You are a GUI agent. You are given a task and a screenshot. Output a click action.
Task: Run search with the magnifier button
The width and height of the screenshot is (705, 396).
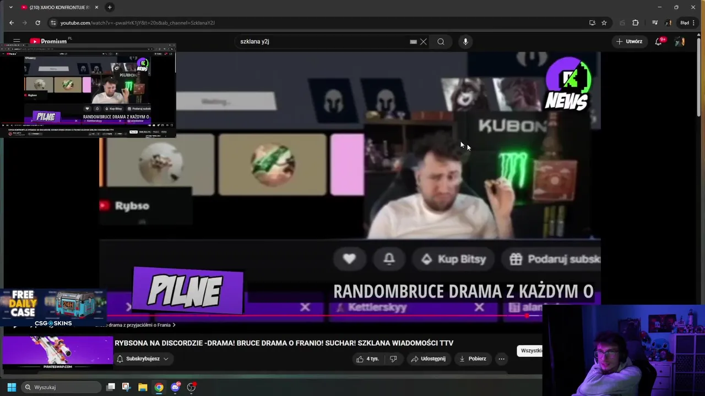(441, 41)
